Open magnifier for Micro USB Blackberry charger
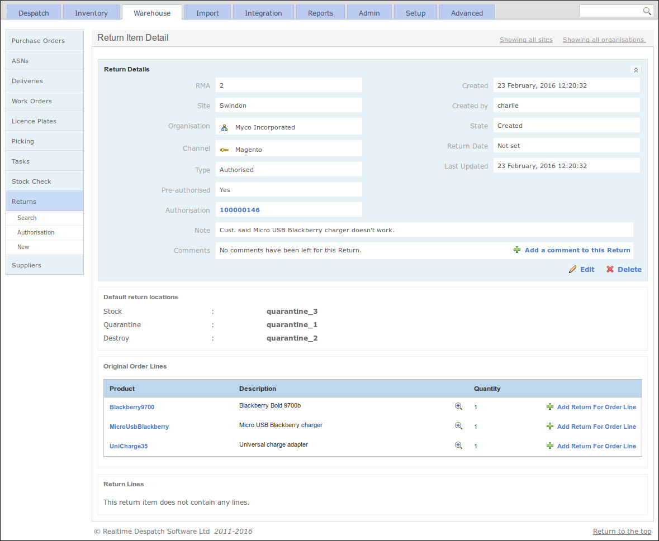The image size is (659, 541). 458,426
